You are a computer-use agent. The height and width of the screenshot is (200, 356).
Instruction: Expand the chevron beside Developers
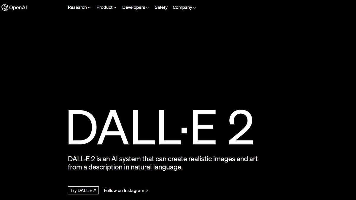tap(147, 8)
